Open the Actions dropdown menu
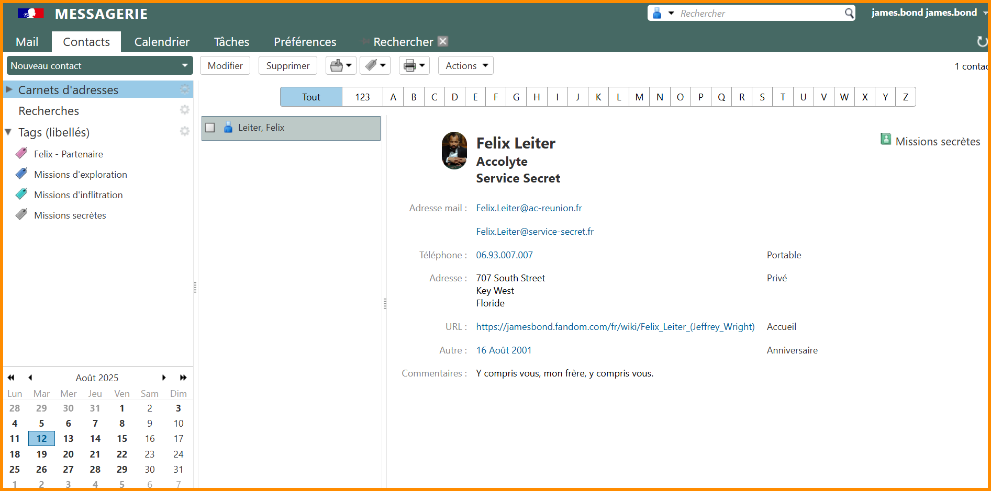Image resolution: width=991 pixels, height=491 pixels. point(465,66)
